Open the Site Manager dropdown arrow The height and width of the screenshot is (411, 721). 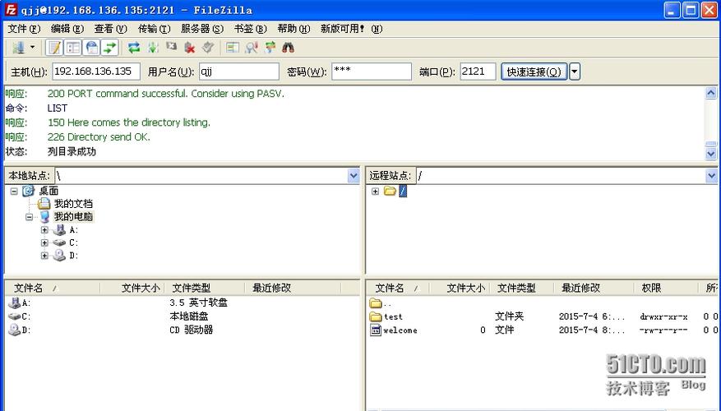pyautogui.click(x=32, y=48)
